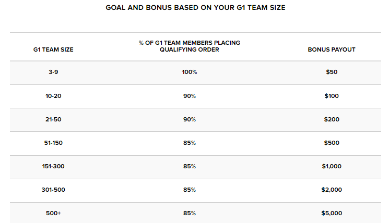Click the $200 bonus payout cell

(x=332, y=119)
